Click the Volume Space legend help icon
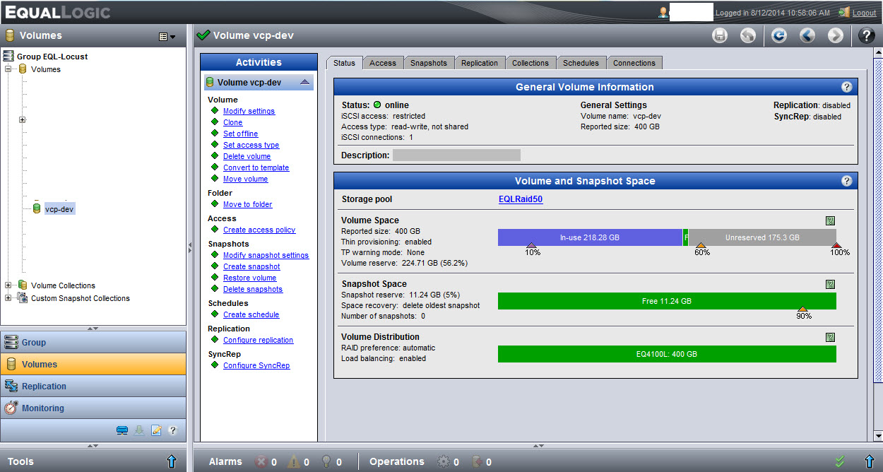The width and height of the screenshot is (883, 472). 830,220
